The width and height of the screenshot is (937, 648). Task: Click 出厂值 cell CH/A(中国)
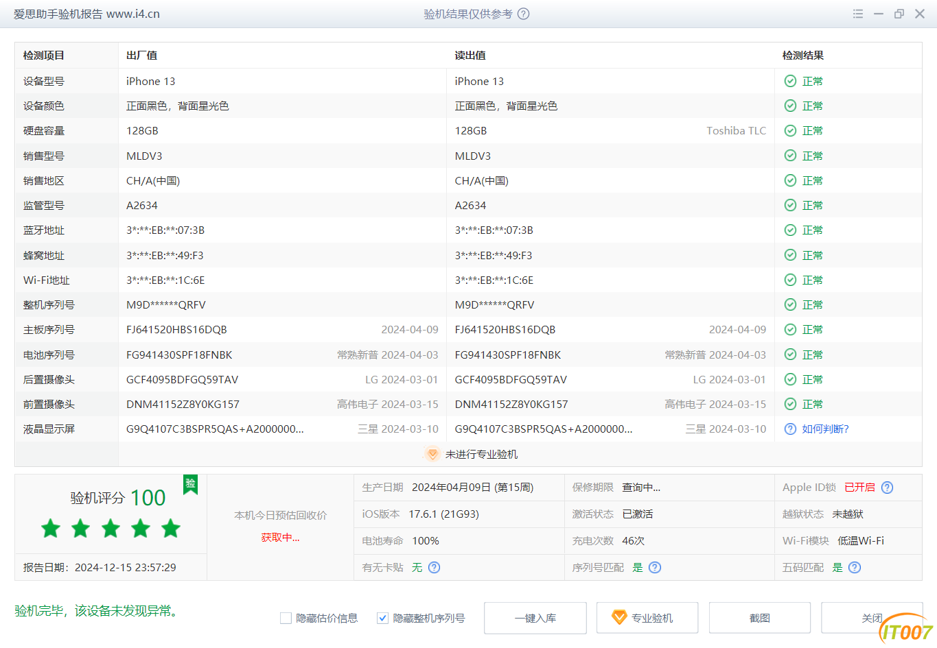click(x=153, y=180)
